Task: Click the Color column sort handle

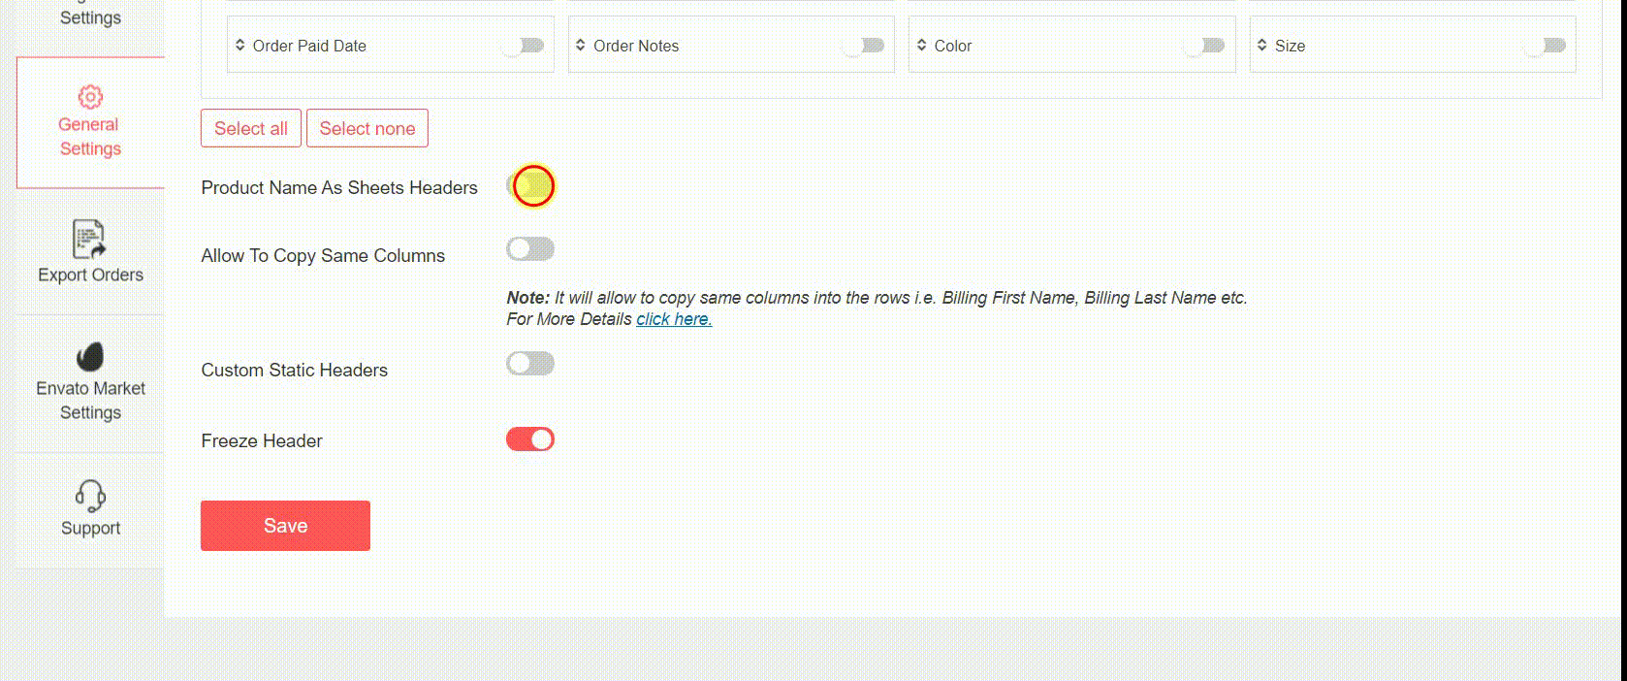Action: click(x=921, y=45)
